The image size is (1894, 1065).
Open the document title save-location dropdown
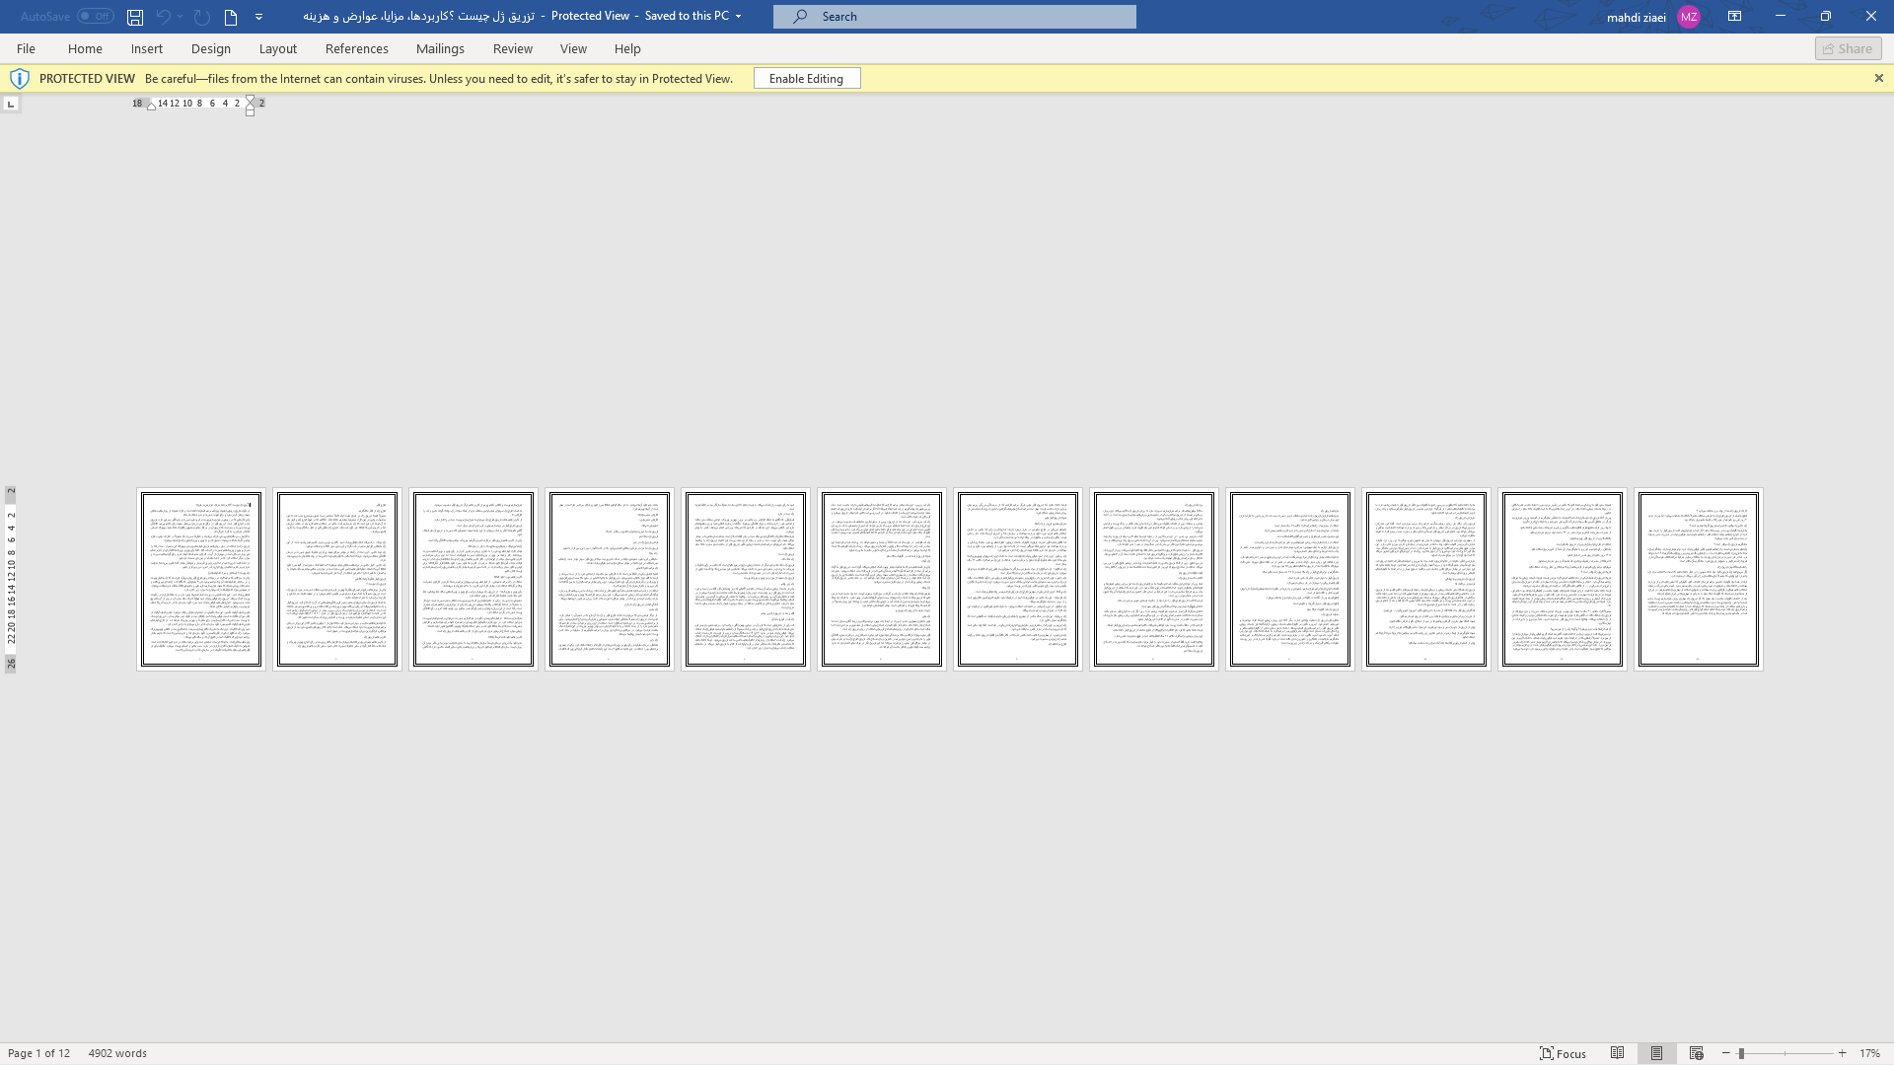pyautogui.click(x=738, y=17)
